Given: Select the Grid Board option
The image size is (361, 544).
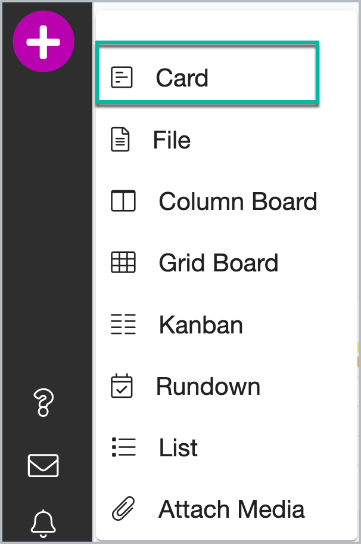Looking at the screenshot, I should (219, 262).
